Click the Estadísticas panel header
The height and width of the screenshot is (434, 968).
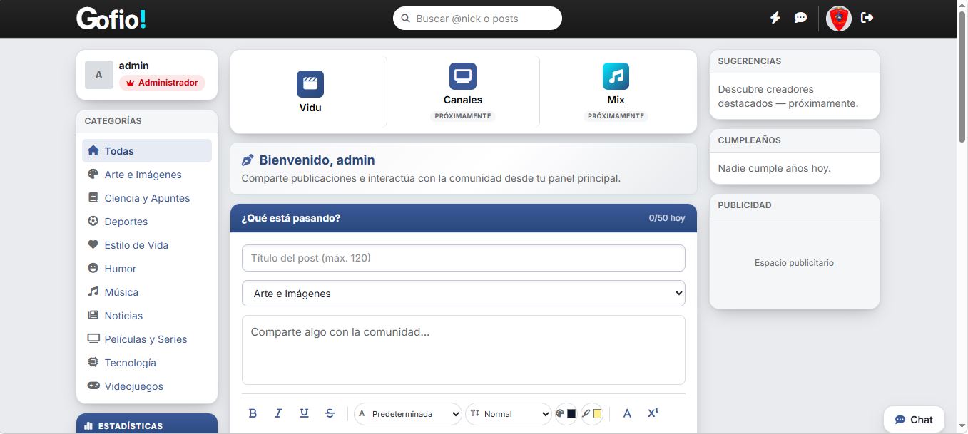147,425
